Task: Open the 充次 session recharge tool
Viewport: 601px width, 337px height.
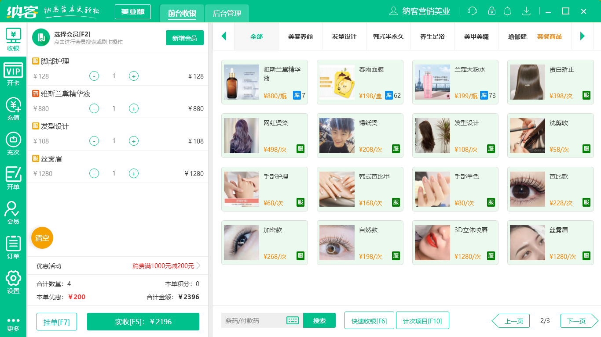Action: pyautogui.click(x=13, y=143)
